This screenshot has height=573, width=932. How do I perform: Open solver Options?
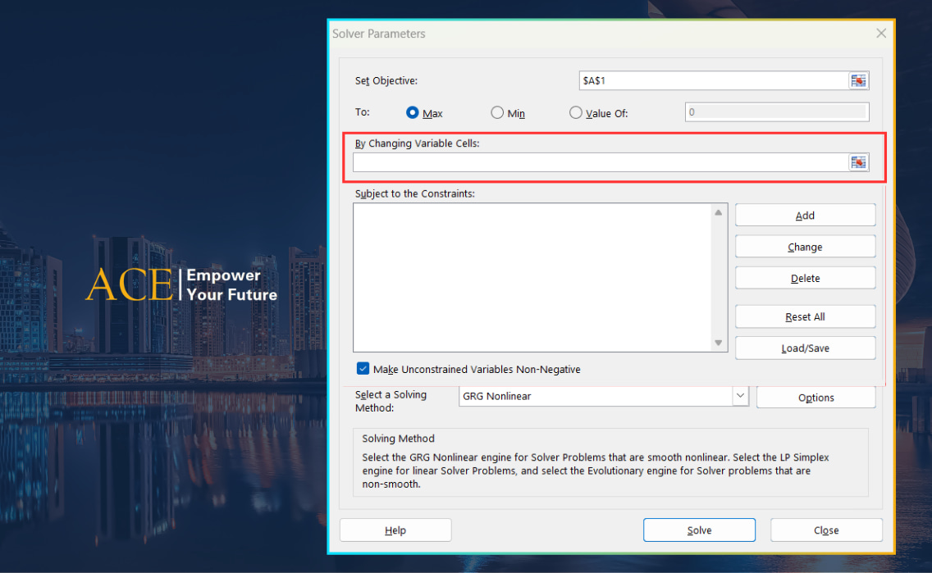pos(815,398)
